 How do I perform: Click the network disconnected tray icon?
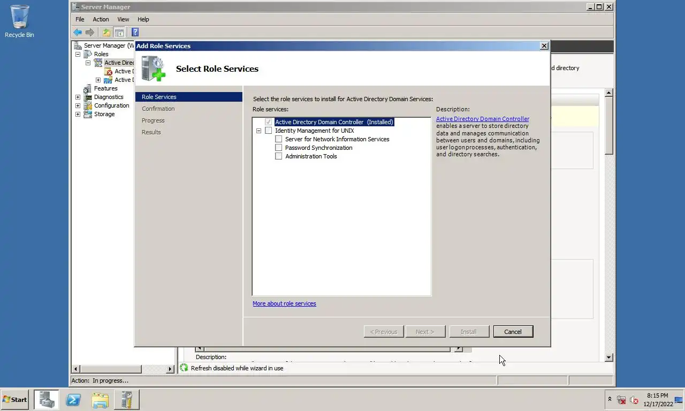621,400
